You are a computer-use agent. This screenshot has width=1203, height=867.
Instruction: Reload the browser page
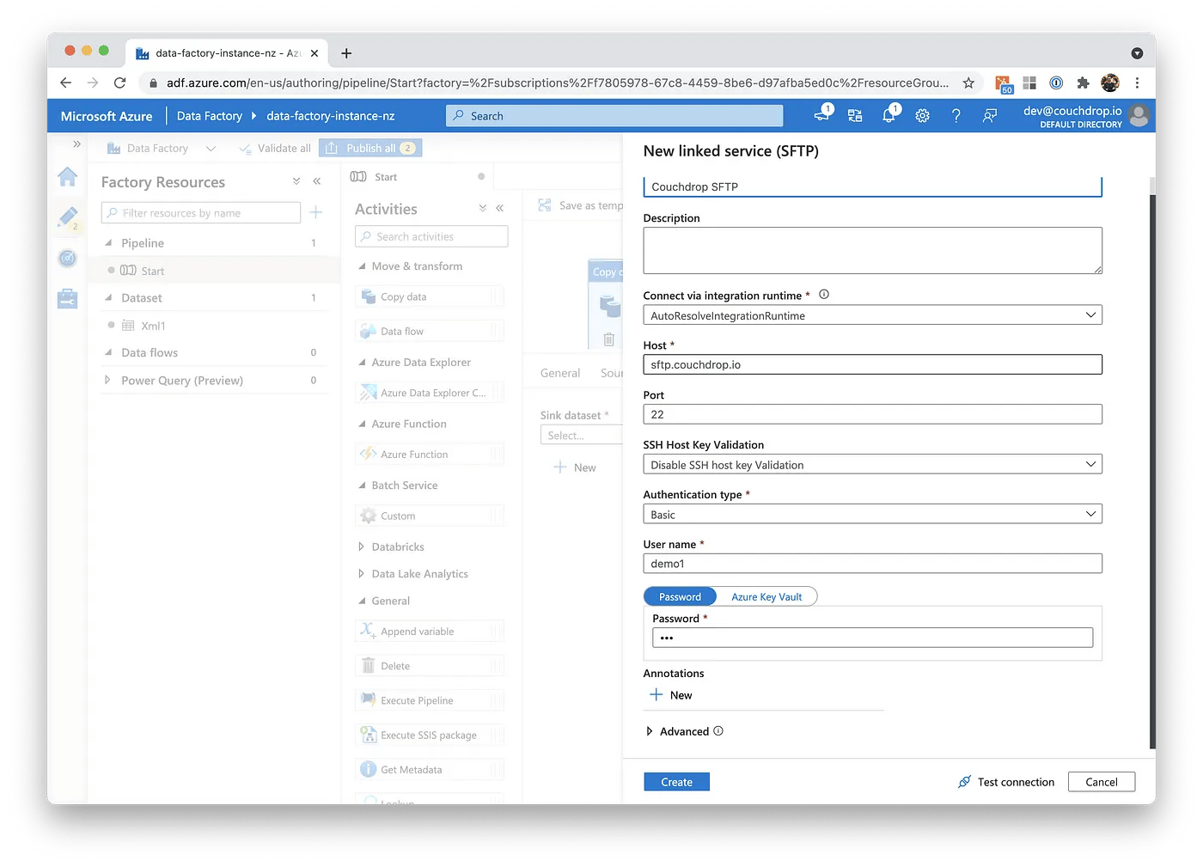(x=120, y=82)
